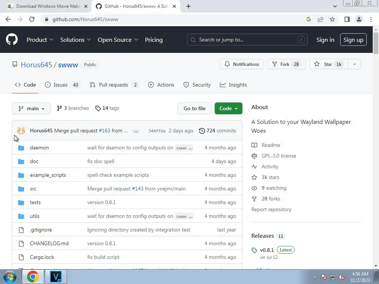Open the Vegas application in the taskbar

(x=56, y=277)
